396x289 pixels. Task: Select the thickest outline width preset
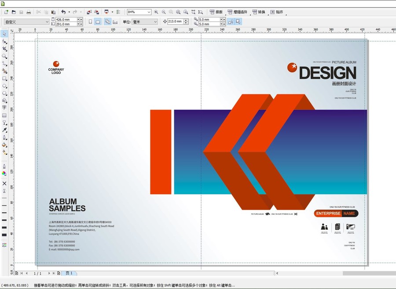(4, 235)
